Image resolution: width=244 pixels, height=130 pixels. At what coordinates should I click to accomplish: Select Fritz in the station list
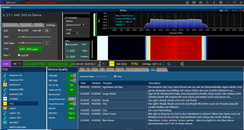pyautogui.click(x=20, y=103)
